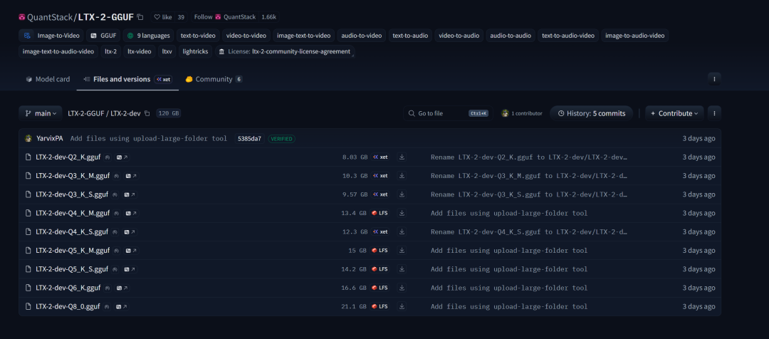Viewport: 769px width, 339px height.
Task: Click the follower count 1.66k
Action: click(268, 17)
